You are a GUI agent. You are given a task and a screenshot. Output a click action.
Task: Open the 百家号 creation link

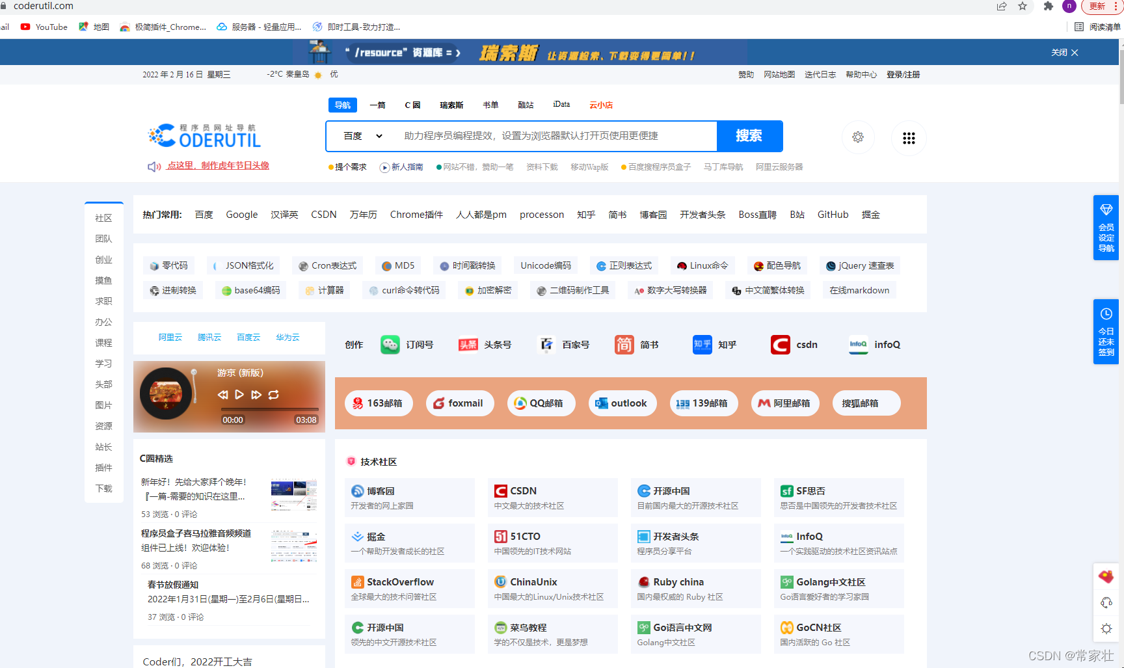tap(563, 345)
